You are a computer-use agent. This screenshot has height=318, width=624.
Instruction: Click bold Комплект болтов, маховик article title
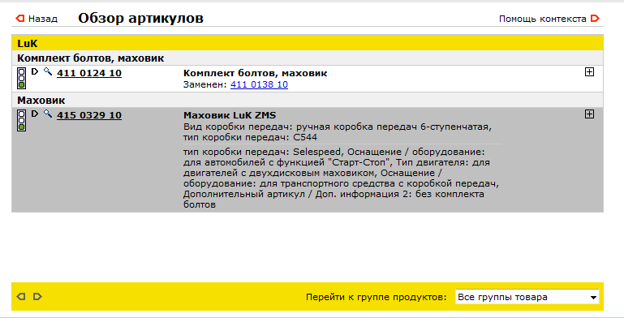pos(255,73)
